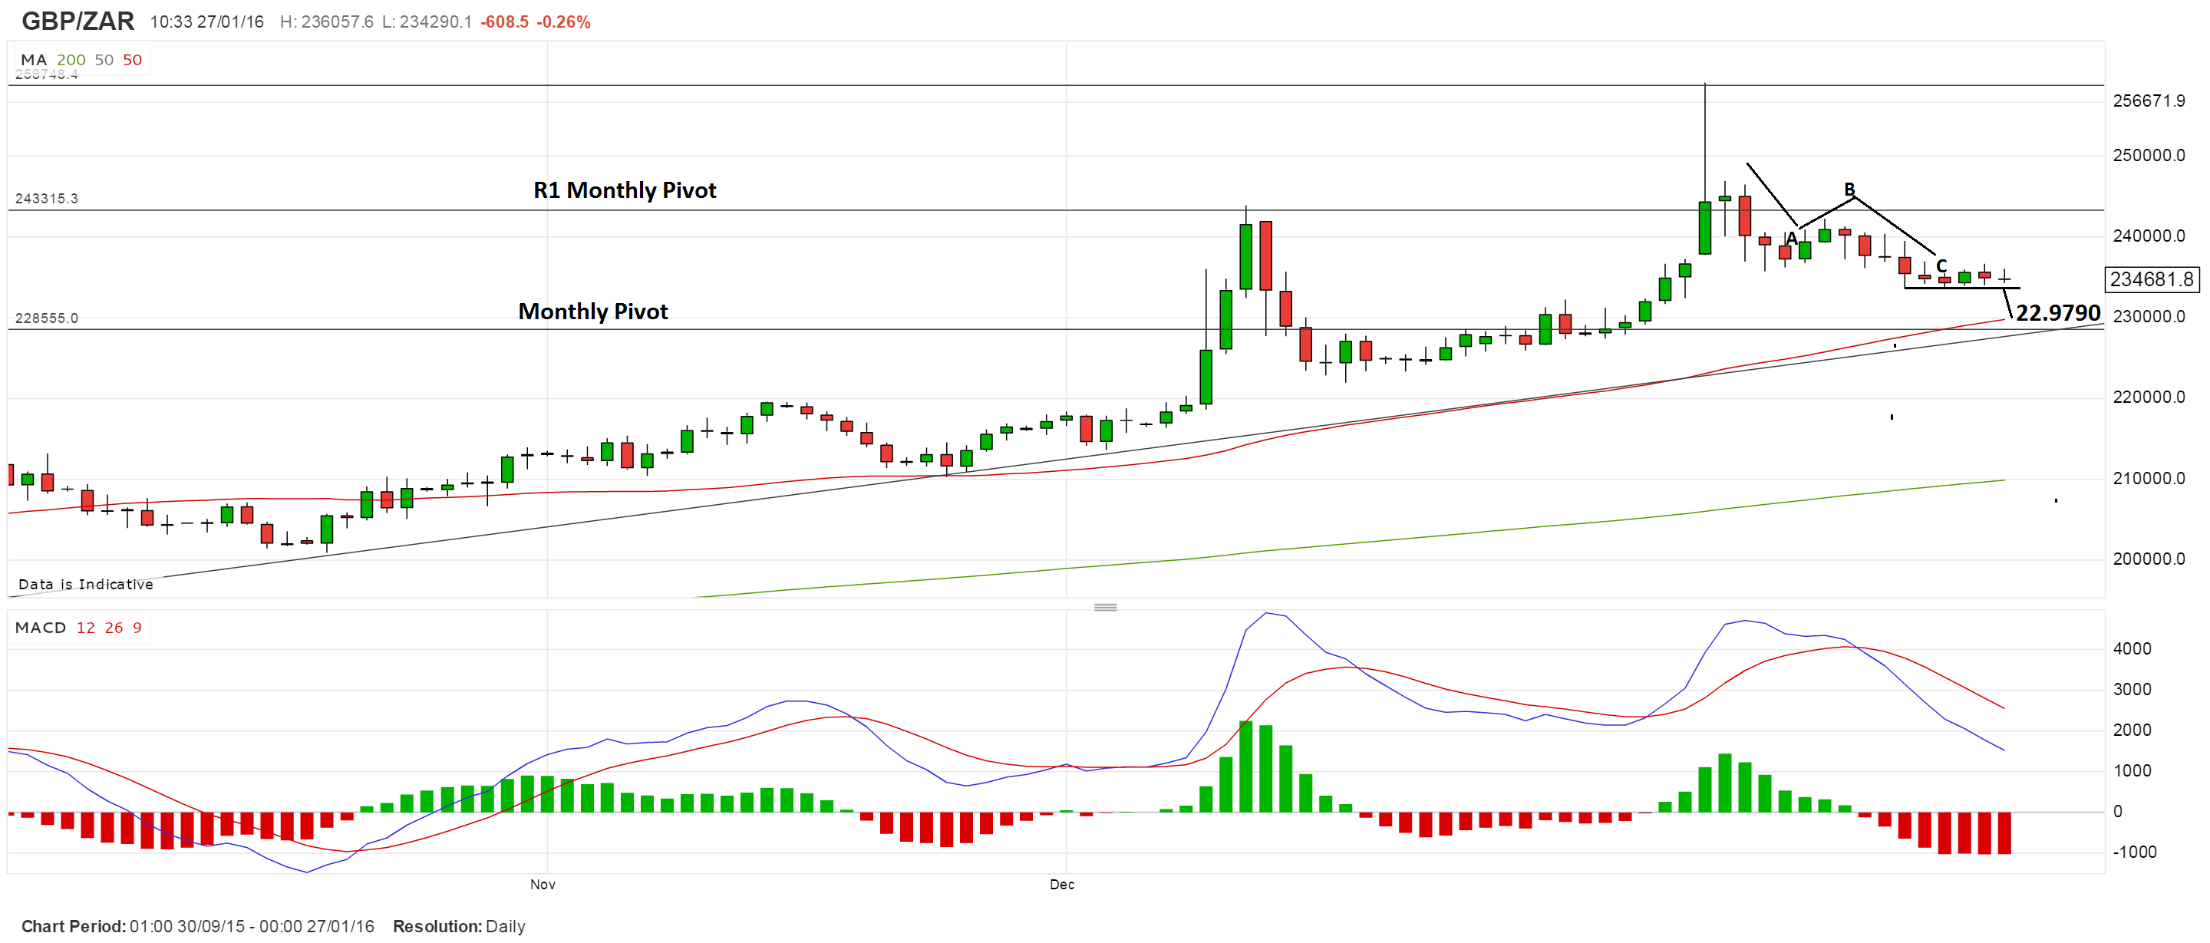
Task: Open the MACD indicator label
Action: tap(41, 627)
